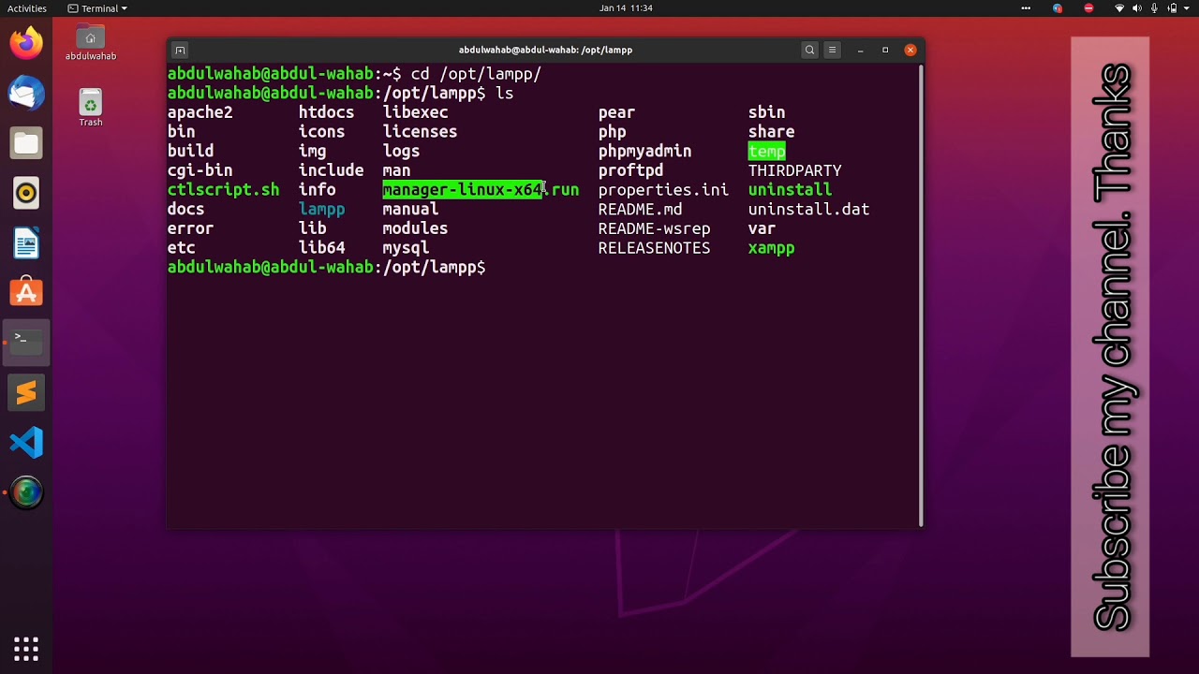This screenshot has height=674, width=1199.
Task: Click the uninstall.dat file name
Action: tap(808, 210)
